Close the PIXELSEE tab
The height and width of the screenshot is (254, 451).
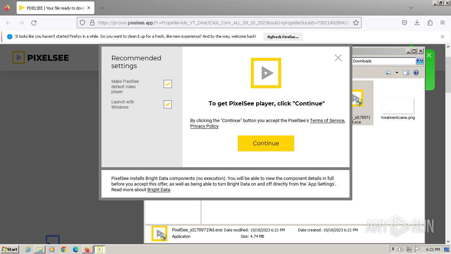point(89,8)
